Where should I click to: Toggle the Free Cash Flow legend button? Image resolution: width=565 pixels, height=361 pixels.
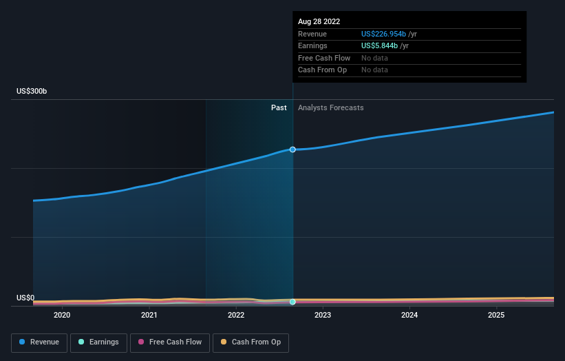tap(170, 342)
